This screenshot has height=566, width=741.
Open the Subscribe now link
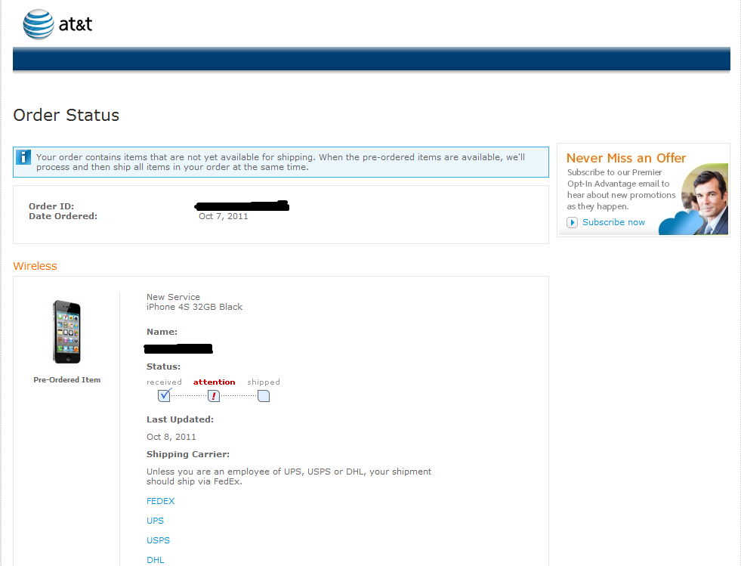click(613, 222)
